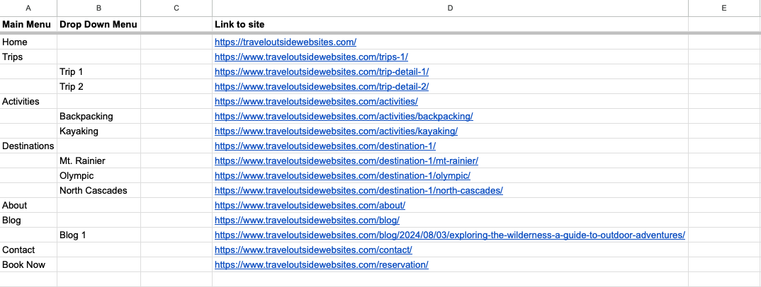
Task: Follow the trip-detail-1 hyperlink
Action: point(322,71)
